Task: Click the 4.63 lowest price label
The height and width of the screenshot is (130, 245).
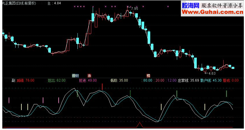Action: pos(212,74)
